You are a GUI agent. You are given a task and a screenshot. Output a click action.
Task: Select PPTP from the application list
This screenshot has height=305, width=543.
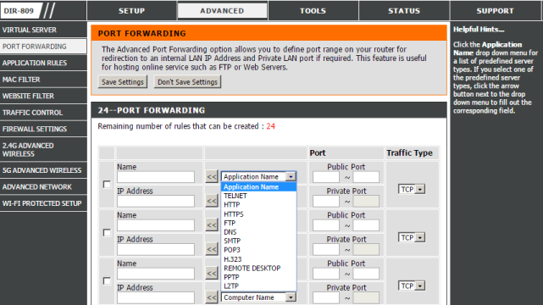tap(258, 277)
